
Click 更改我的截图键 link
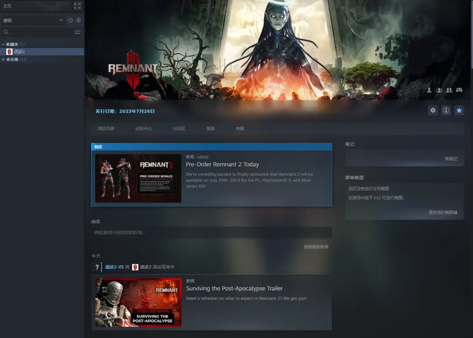pos(443,212)
